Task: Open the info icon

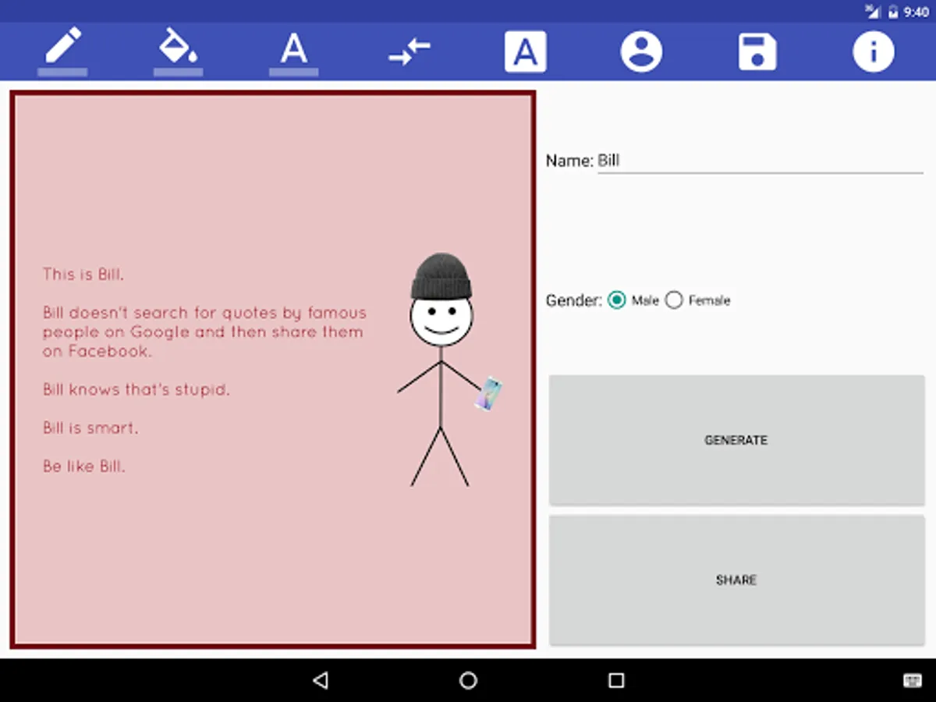Action: (x=873, y=52)
